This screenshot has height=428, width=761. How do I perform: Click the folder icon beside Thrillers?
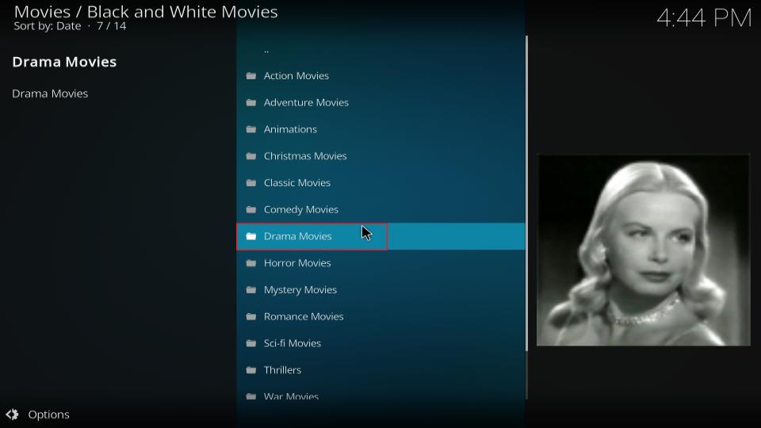coord(251,370)
